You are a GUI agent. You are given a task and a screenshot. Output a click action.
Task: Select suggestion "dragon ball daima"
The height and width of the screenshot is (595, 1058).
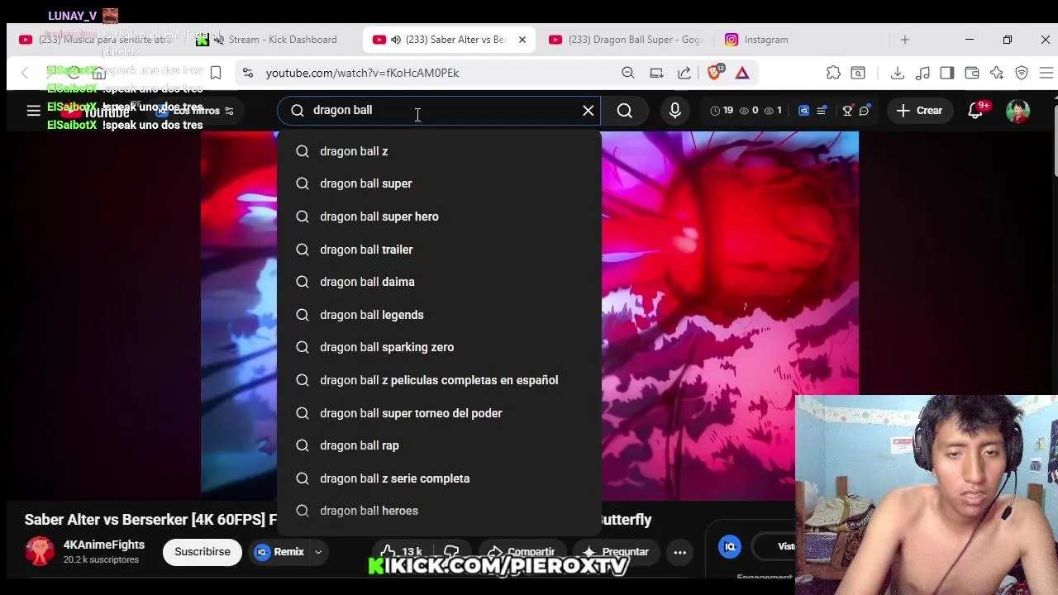[440, 282]
